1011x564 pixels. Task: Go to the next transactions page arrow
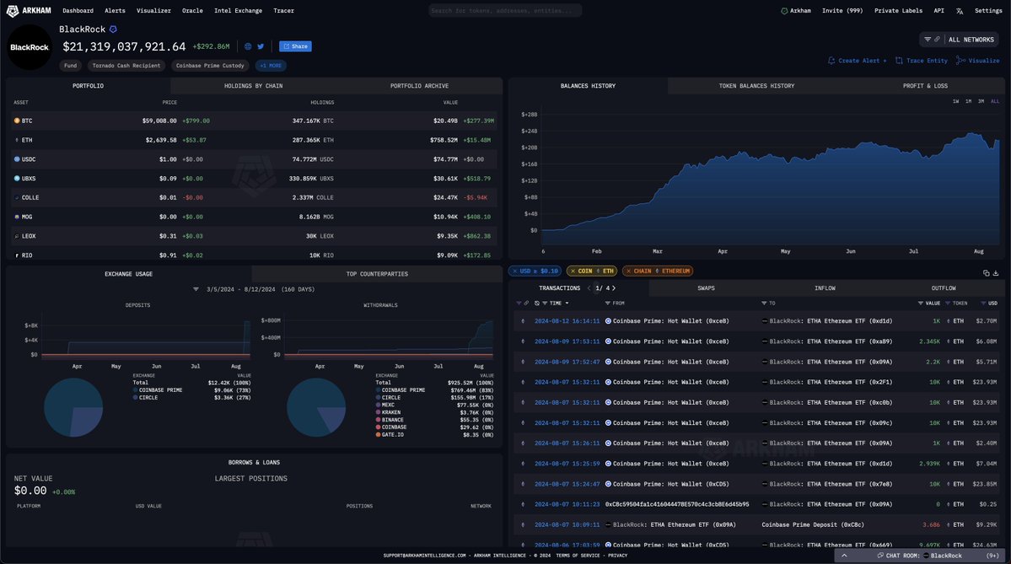click(613, 288)
